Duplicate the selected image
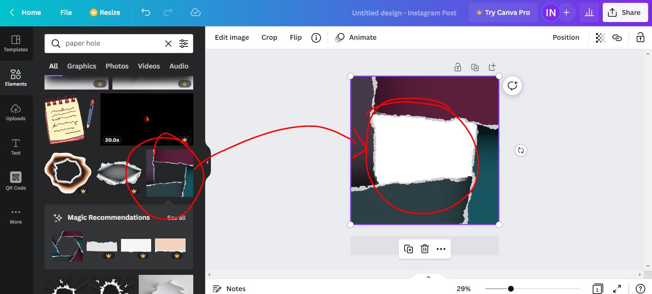This screenshot has width=652, height=294. tap(408, 249)
